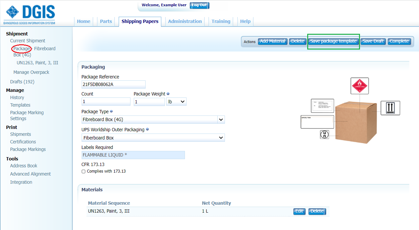Enable the Complies with 173.13 checkbox

(83, 171)
